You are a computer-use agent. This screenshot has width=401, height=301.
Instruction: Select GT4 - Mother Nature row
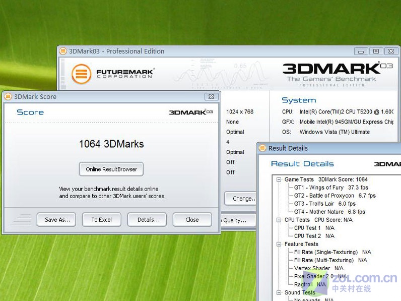329,212
